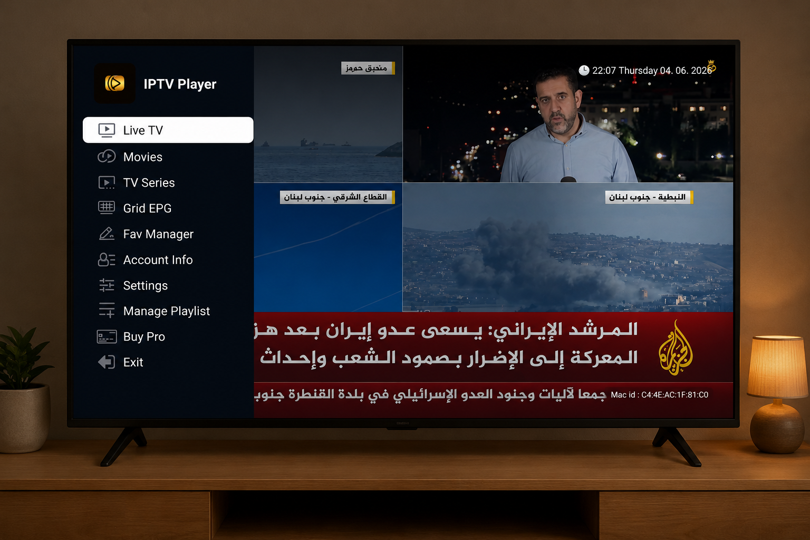
Task: Click the Buy Pro card icon
Action: click(x=107, y=336)
